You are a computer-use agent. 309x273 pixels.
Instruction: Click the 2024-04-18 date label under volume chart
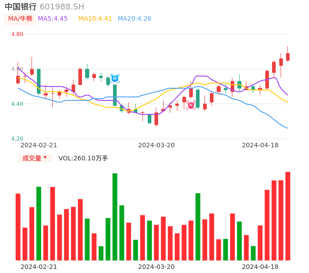coord(260,267)
